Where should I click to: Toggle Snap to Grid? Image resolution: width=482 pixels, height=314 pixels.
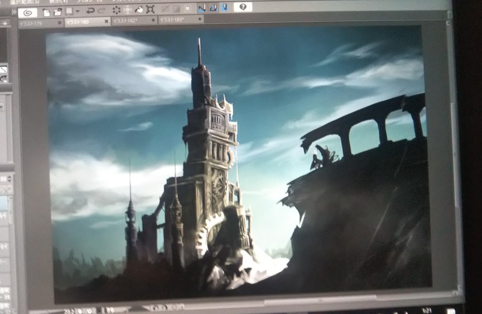(225, 7)
